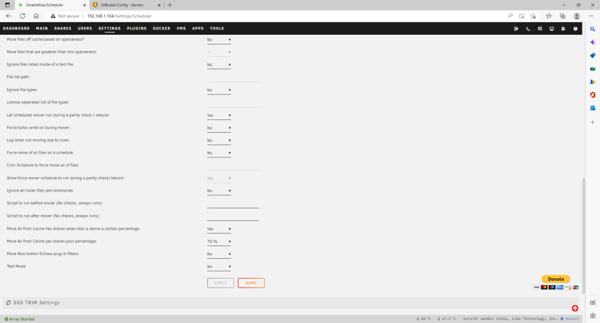600x323 pixels.
Task: Open the Unraid feedback icon
Action: tap(539, 29)
